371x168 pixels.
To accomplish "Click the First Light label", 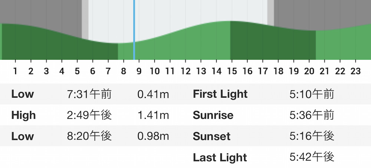I will click(x=220, y=94).
